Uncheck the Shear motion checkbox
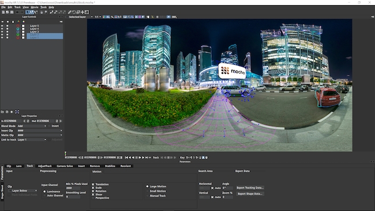375x211 pixels. 93,194
